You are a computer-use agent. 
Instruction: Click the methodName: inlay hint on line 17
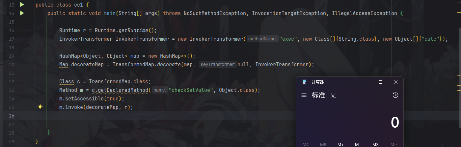click(x=262, y=39)
